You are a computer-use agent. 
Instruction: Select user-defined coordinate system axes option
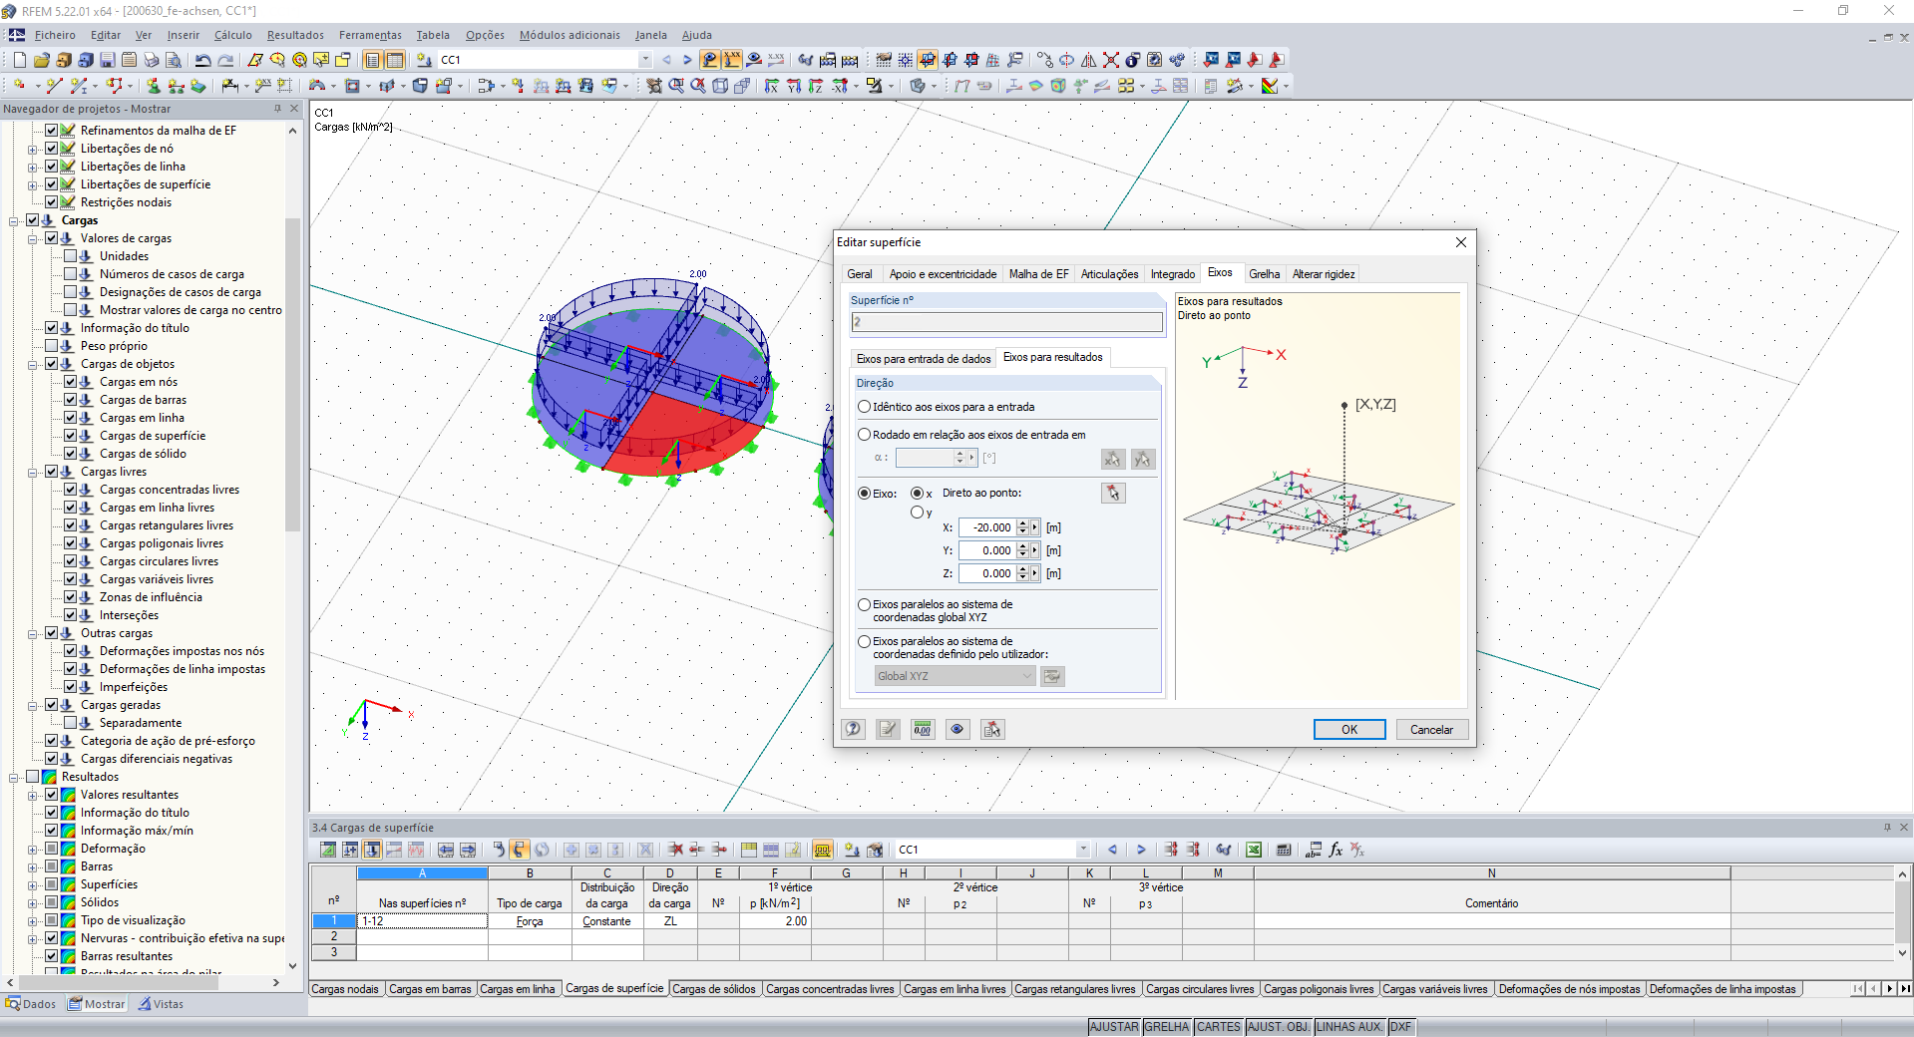coord(865,641)
